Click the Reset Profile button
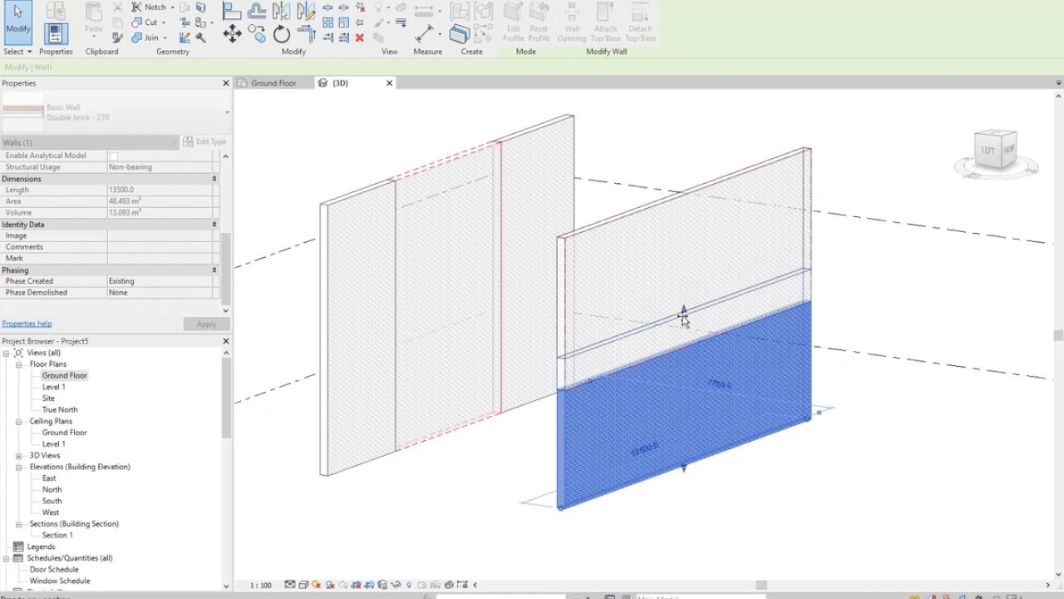The image size is (1064, 599). 539,22
